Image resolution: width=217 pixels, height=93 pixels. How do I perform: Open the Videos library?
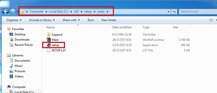pyautogui.click(x=19, y=76)
